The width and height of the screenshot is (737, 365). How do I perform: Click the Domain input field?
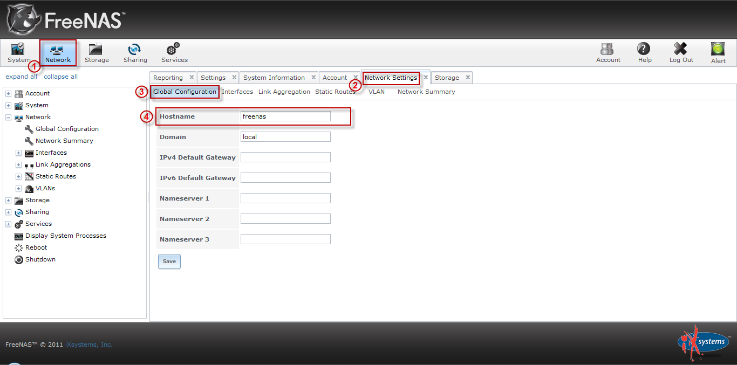(285, 137)
